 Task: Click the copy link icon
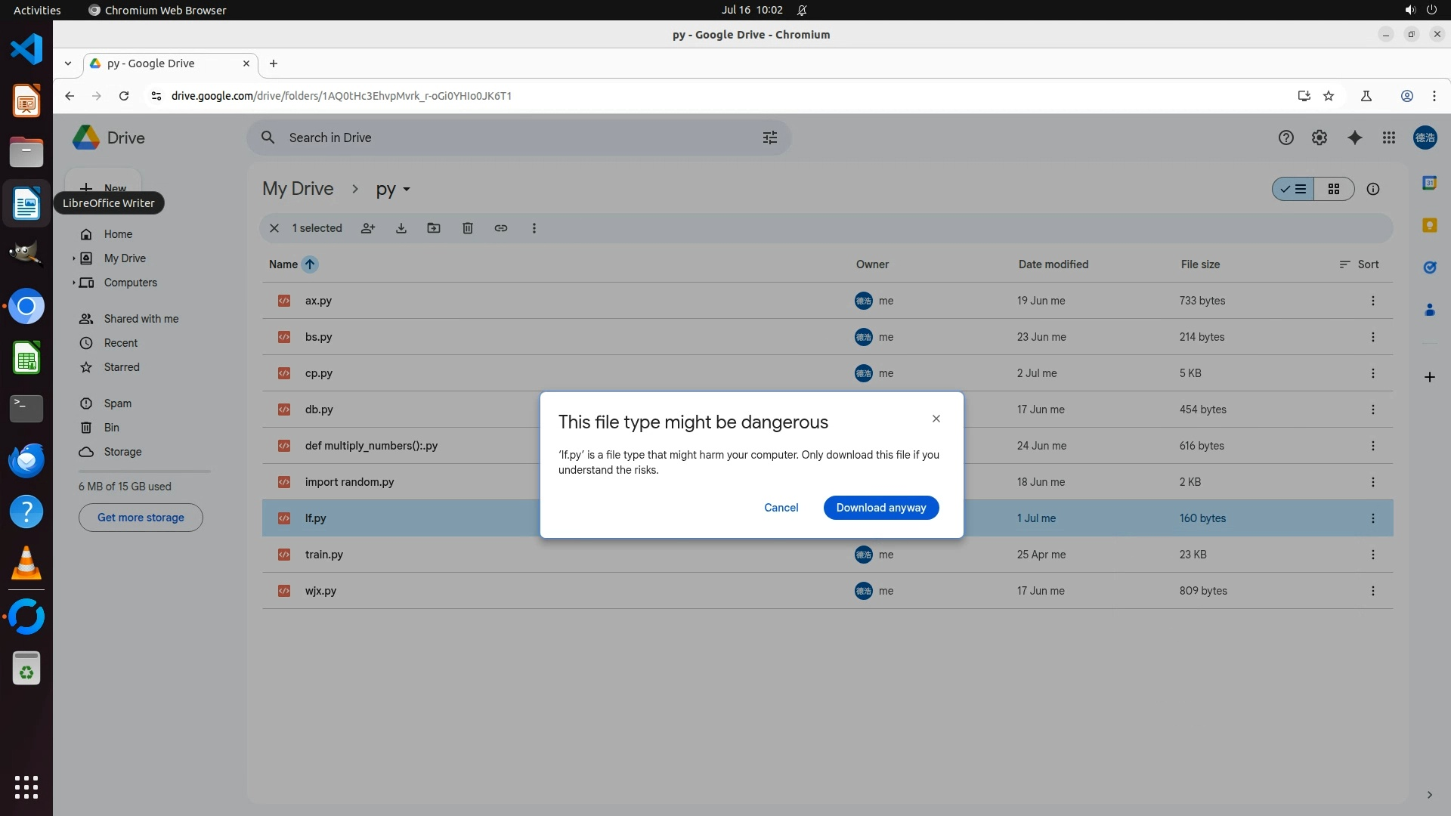(x=501, y=228)
